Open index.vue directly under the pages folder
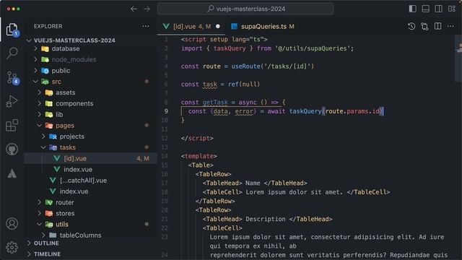462x260 pixels. [91, 191]
